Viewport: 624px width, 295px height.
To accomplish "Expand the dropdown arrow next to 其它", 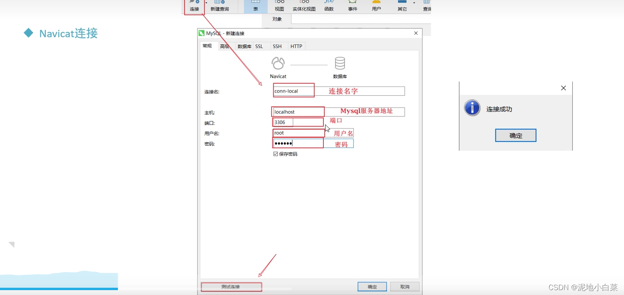I will click(x=414, y=3).
